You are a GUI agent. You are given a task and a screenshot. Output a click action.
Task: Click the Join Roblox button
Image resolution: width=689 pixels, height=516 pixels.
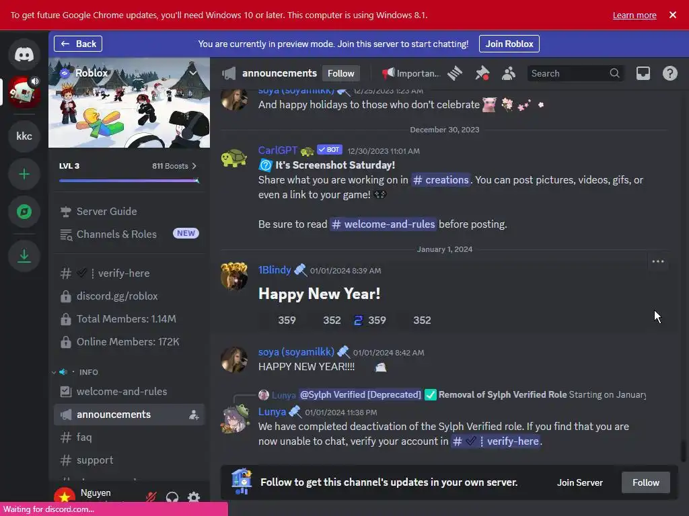509,44
